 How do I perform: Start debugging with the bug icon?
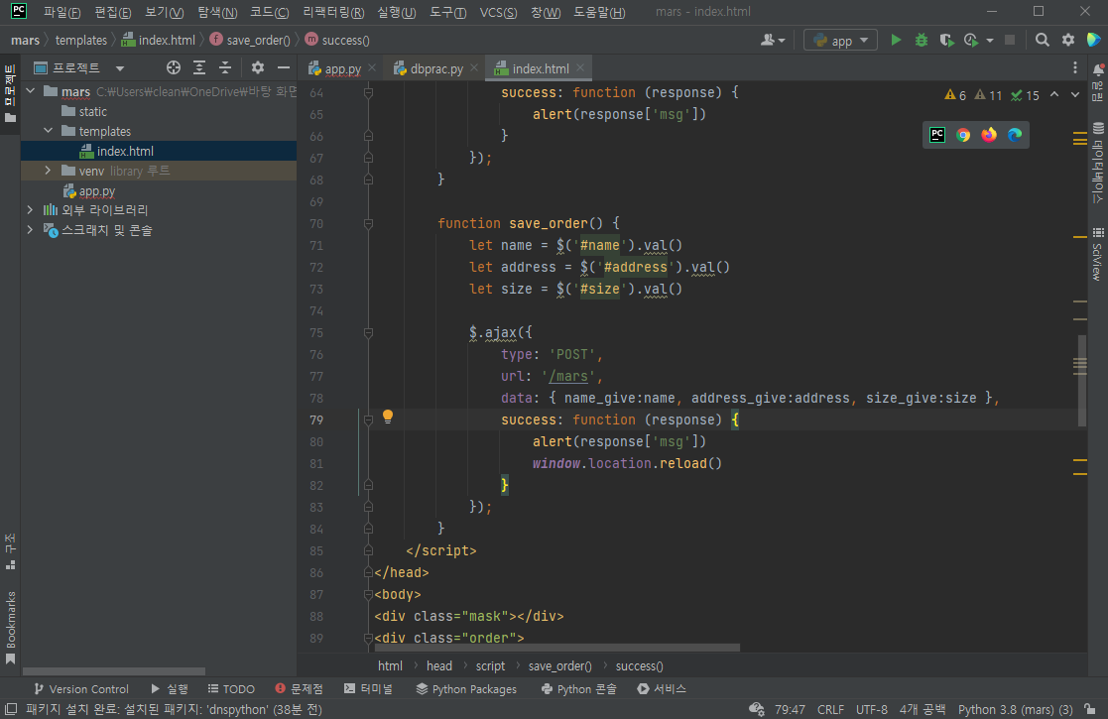922,41
